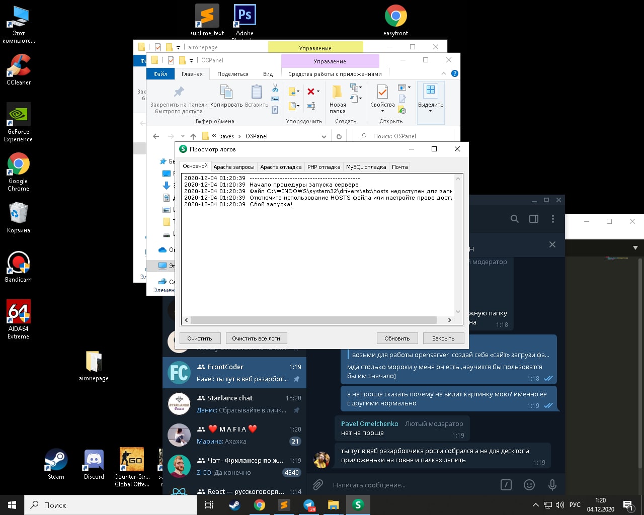
Task: Click Rename icon in Explorer ribbon
Action: (x=311, y=106)
